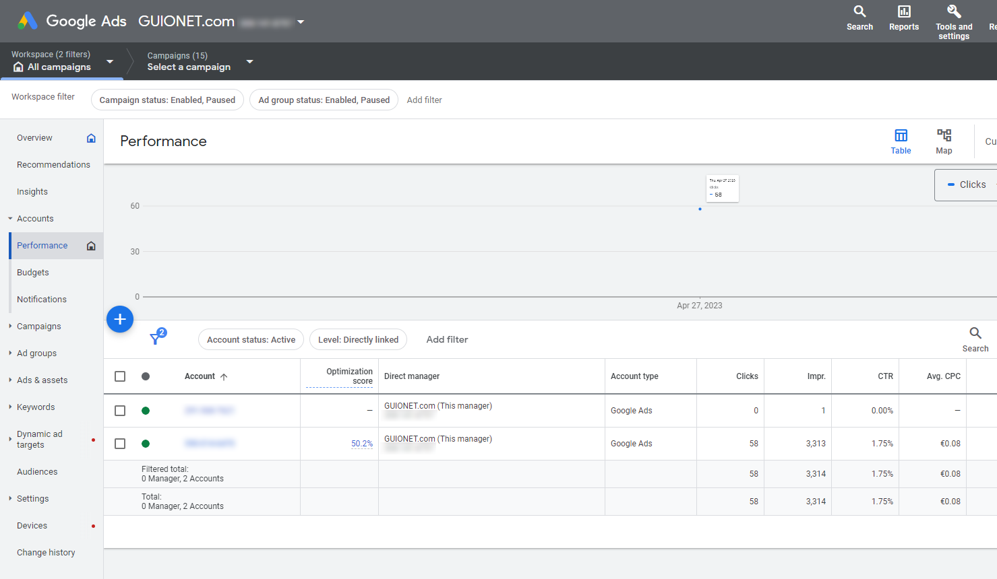Click the blue plus add button
Screen dimensions: 997x579
click(x=120, y=319)
